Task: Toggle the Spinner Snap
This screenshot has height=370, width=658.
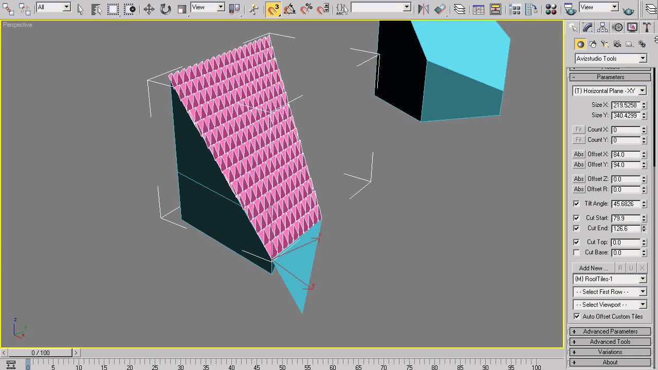Action: (x=323, y=9)
